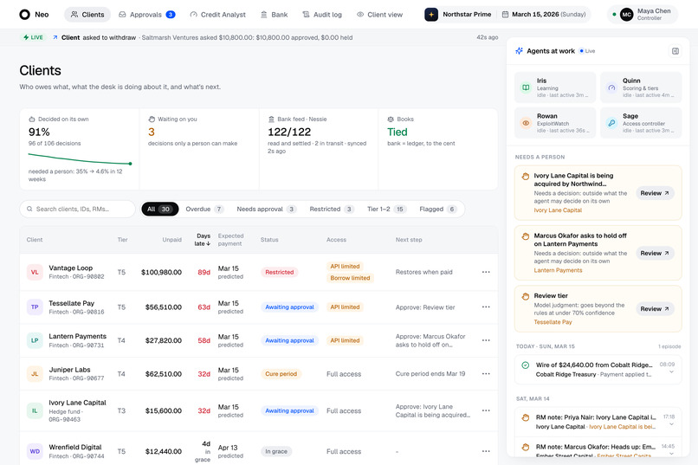Click the Restricted status badge
This screenshot has height=465, width=698.
(x=280, y=272)
